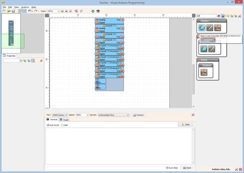Switch to the Scope tab
Viewport: 244px width, 173px height.
[x=64, y=120]
